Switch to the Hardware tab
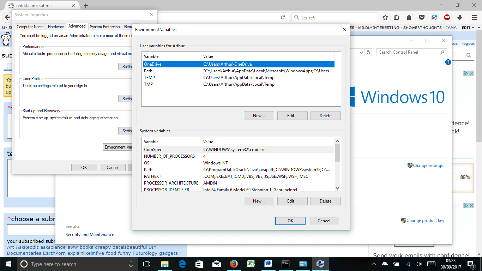The image size is (482, 271). point(56,27)
